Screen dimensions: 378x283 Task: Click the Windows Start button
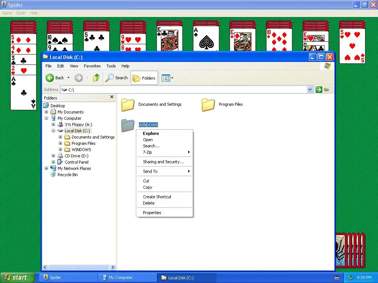point(17,277)
